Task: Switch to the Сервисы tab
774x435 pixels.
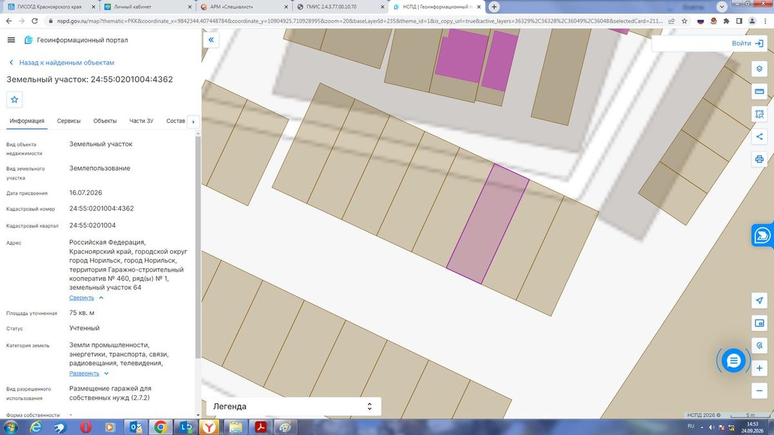Action: (x=69, y=121)
